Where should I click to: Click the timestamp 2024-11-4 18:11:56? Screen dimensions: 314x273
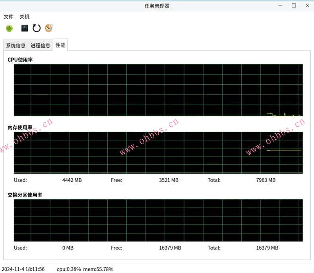[x=23, y=269]
